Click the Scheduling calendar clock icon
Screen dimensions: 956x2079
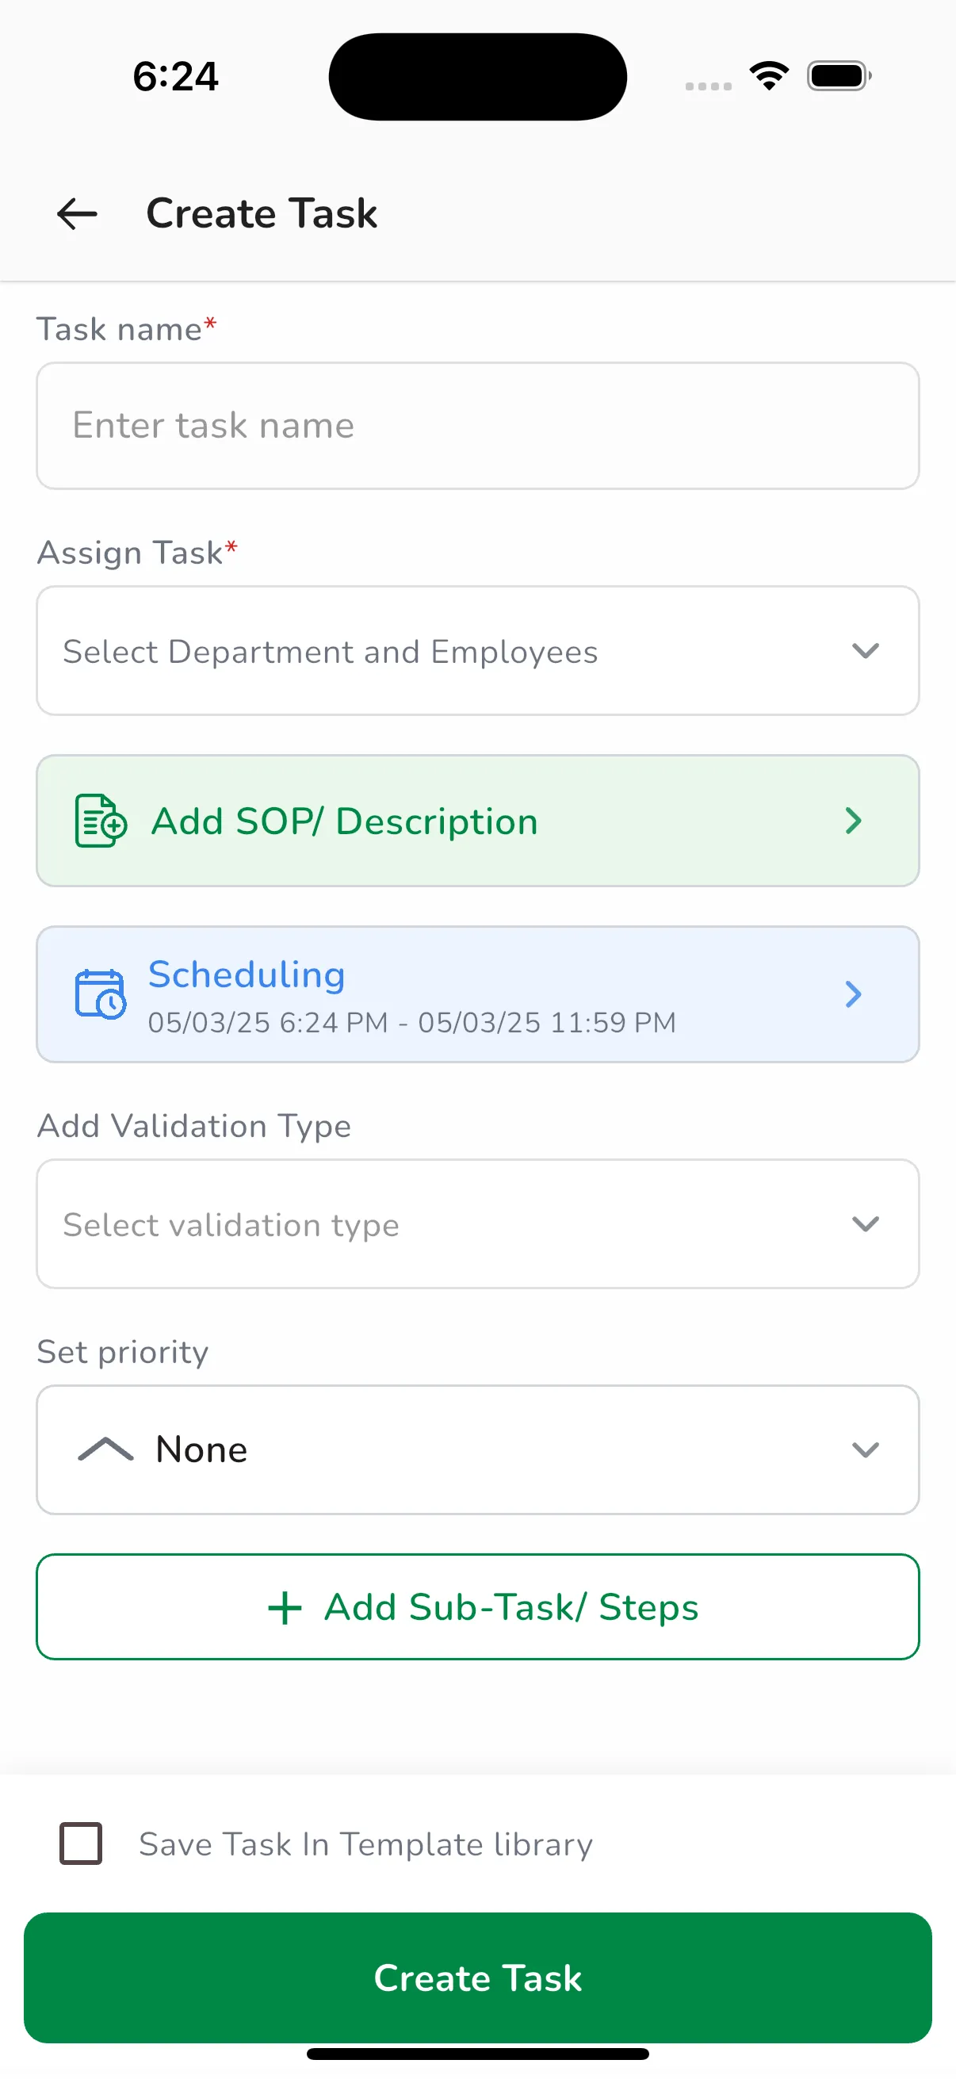click(x=101, y=994)
